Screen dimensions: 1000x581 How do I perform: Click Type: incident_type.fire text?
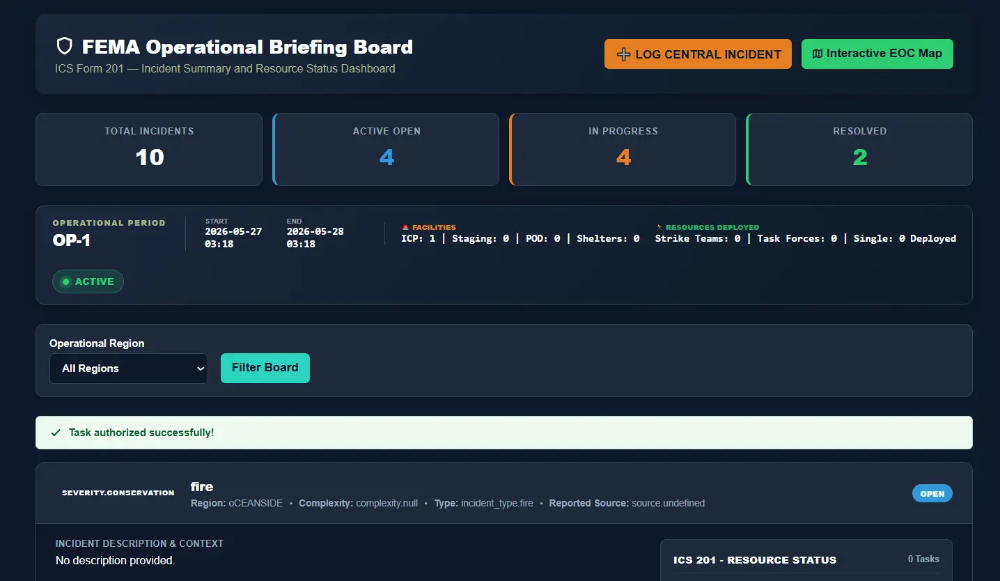point(483,503)
